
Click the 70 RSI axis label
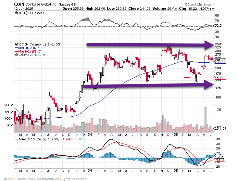tap(217, 21)
